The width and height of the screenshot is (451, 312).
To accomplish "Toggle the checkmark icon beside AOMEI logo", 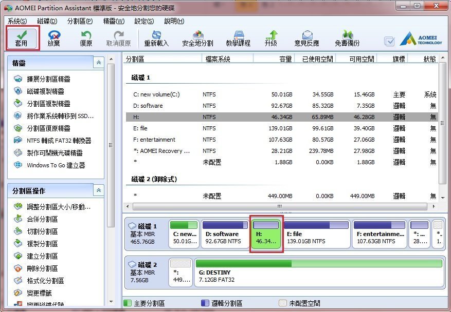I will coord(389,42).
